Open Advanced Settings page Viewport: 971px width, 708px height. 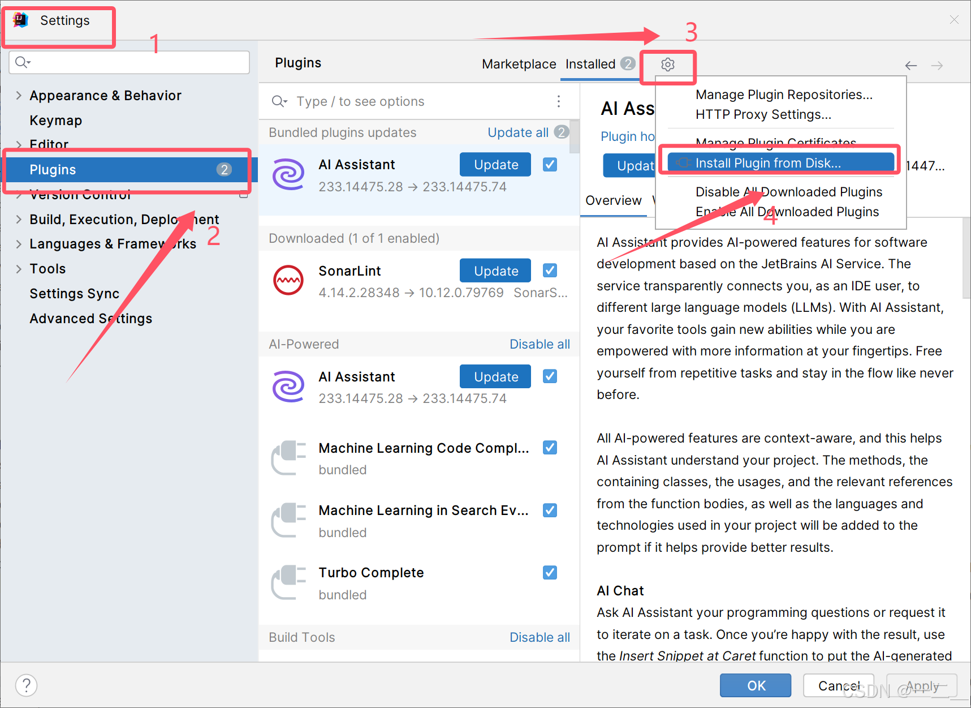coord(90,319)
